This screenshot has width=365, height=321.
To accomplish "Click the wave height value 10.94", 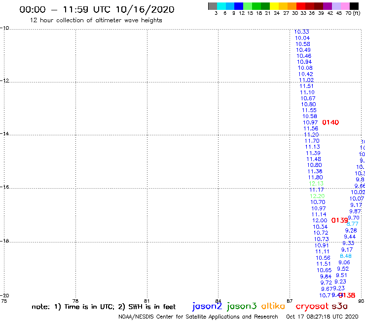I will tap(304, 62).
